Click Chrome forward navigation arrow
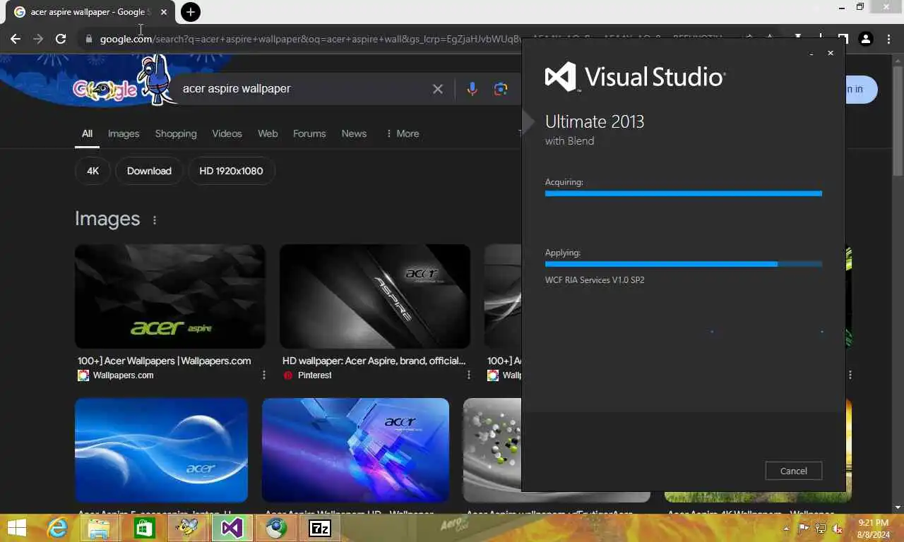The width and height of the screenshot is (904, 542). click(38, 39)
